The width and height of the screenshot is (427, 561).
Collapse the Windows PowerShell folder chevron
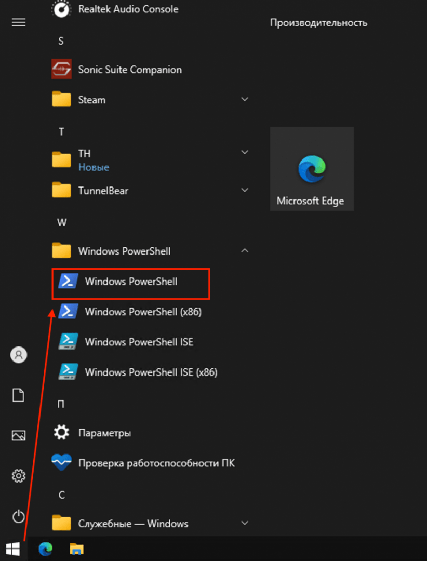click(x=245, y=251)
